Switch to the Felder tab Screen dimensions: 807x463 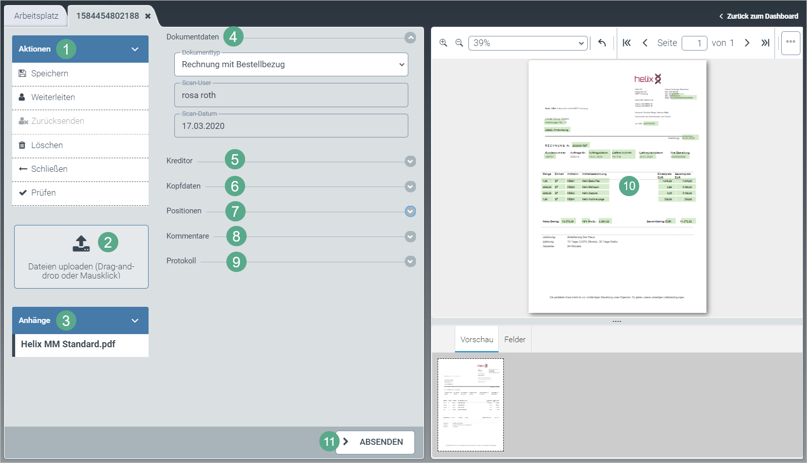514,340
